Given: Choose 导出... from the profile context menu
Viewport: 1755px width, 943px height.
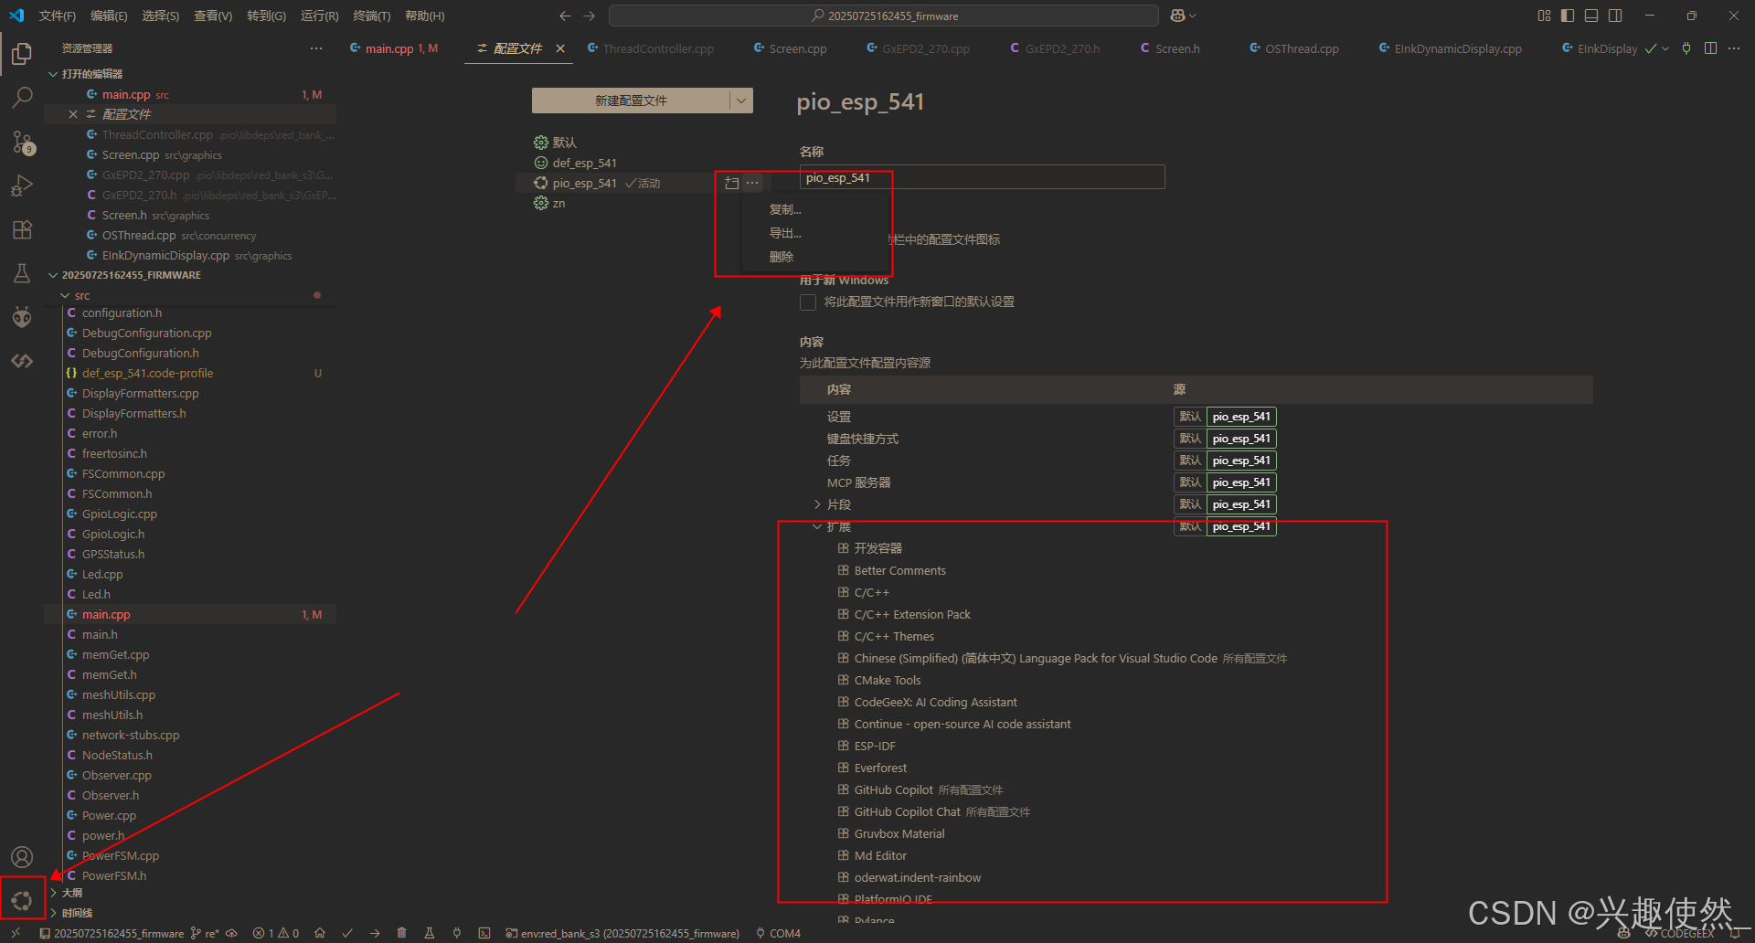Looking at the screenshot, I should coord(785,233).
